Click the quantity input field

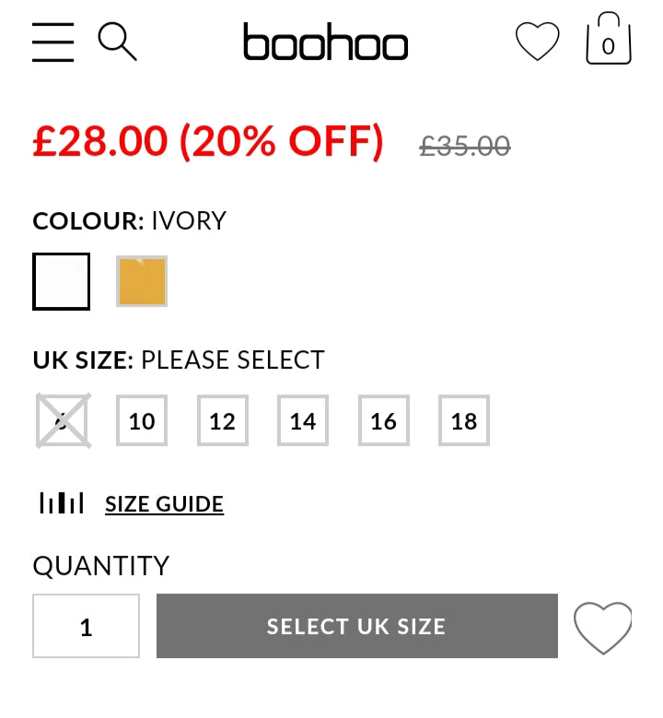(86, 626)
